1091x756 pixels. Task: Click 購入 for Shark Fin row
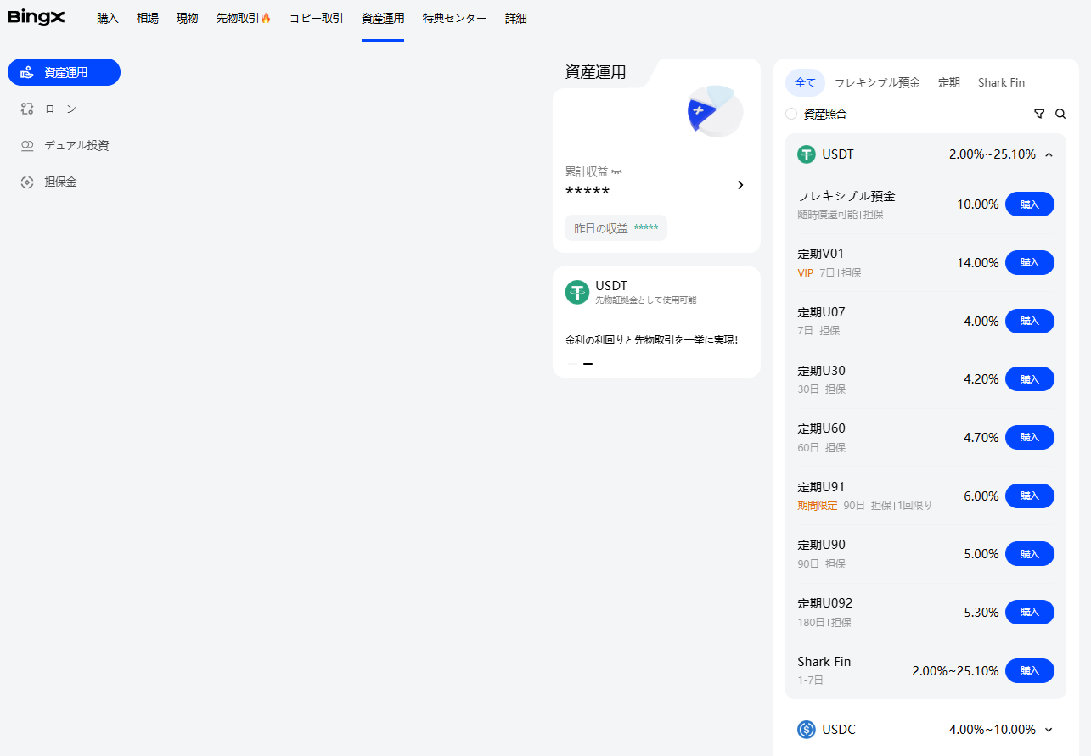[x=1029, y=670]
